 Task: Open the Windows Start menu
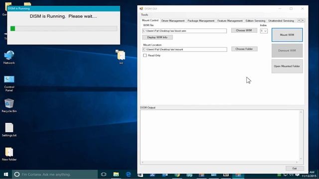point(6,175)
